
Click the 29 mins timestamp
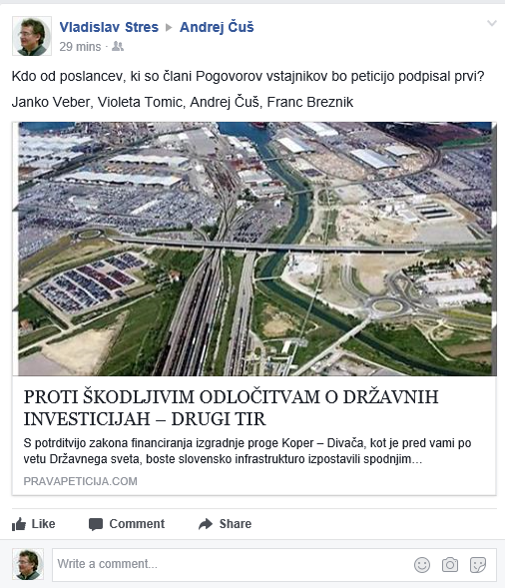point(80,47)
